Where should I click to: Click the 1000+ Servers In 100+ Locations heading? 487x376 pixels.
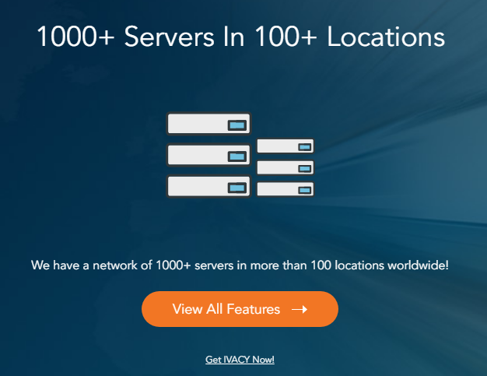tap(241, 37)
